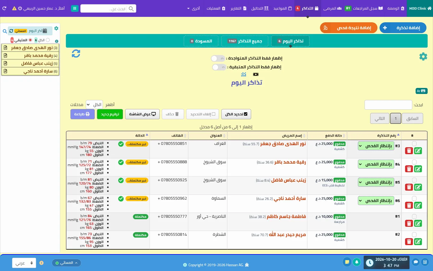Toggle إظهار فقط التذاكر المتواجدة switch
The height and width of the screenshot is (271, 433).
click(218, 58)
